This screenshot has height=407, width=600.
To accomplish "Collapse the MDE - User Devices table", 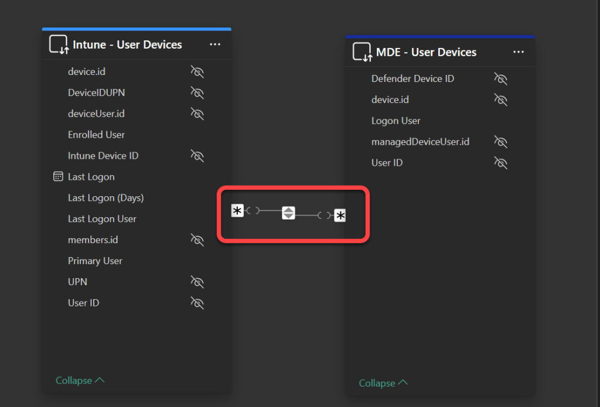I will coord(383,383).
